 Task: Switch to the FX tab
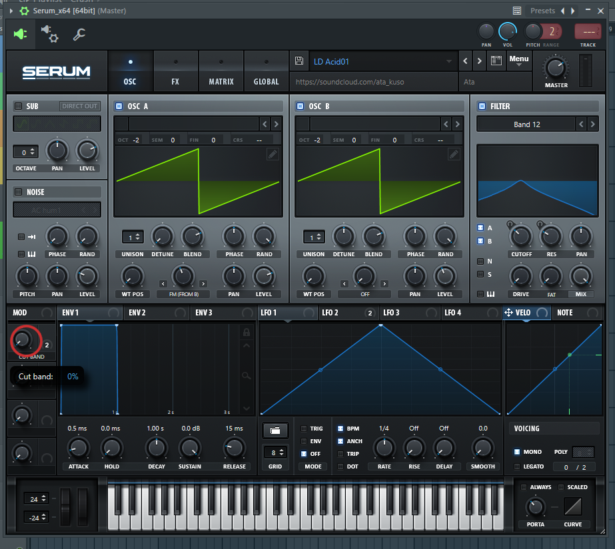(175, 72)
